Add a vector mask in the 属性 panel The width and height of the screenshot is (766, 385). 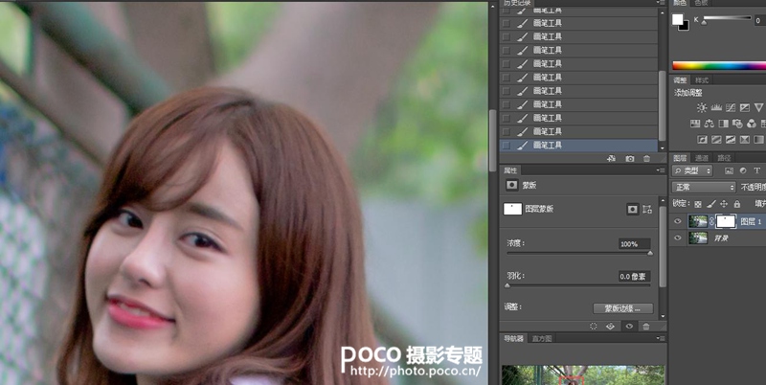click(647, 209)
